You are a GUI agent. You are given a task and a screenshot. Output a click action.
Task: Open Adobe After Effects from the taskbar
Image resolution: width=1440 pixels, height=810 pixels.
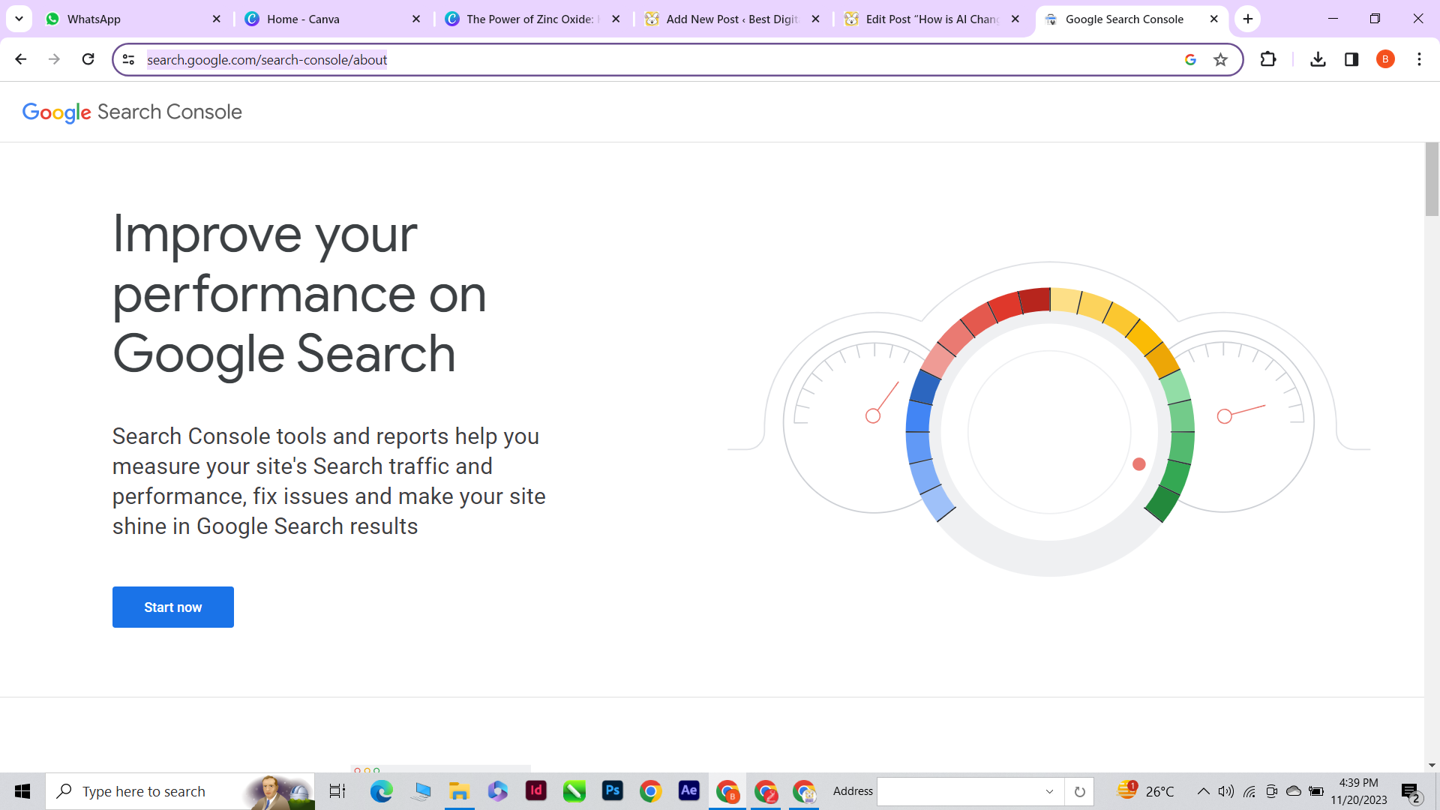(689, 791)
